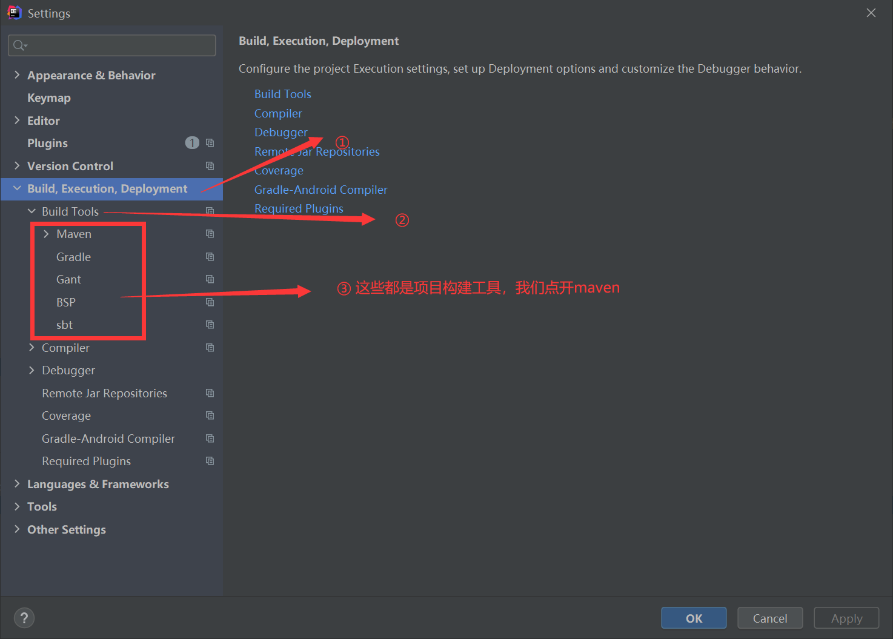Image resolution: width=893 pixels, height=639 pixels.
Task: Select Plugins in the settings tree
Action: point(47,143)
